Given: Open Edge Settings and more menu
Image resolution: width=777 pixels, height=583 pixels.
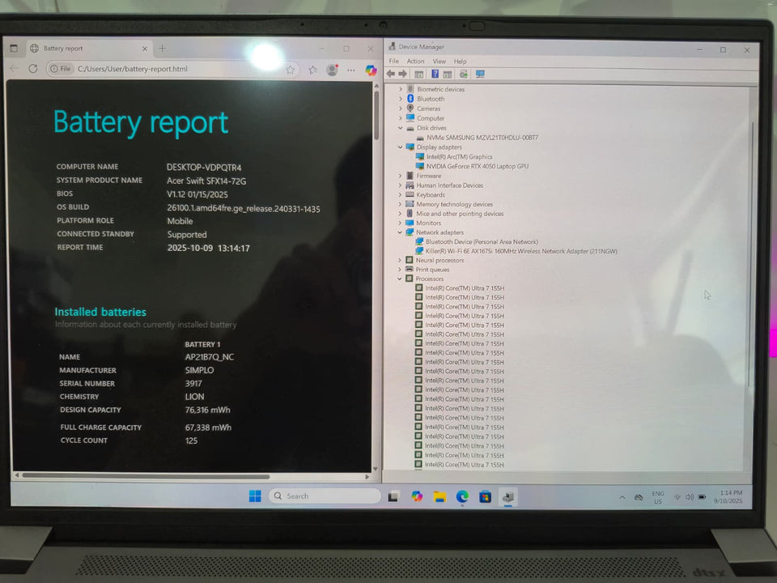Looking at the screenshot, I should point(350,70).
